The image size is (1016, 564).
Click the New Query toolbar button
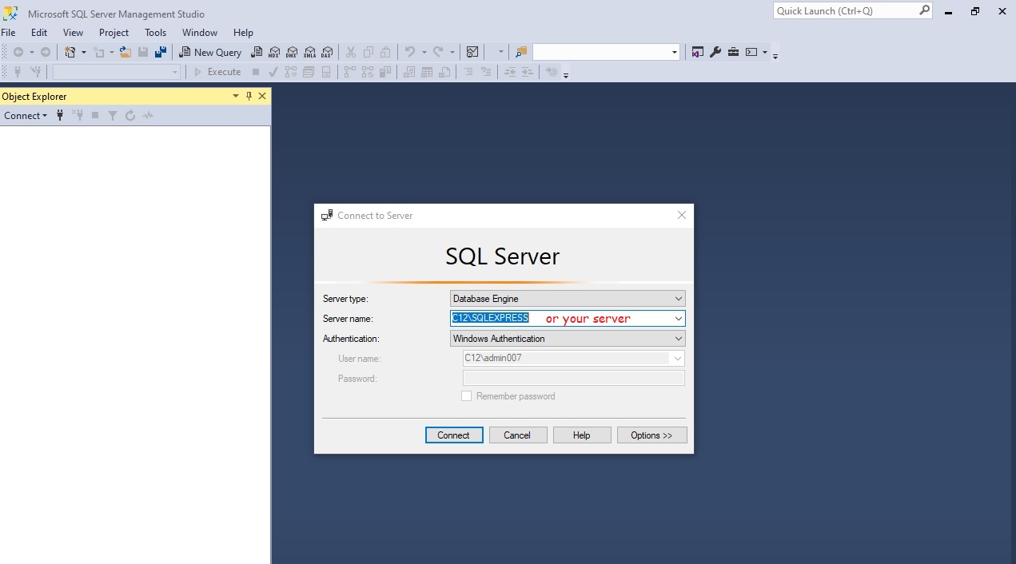(x=209, y=52)
